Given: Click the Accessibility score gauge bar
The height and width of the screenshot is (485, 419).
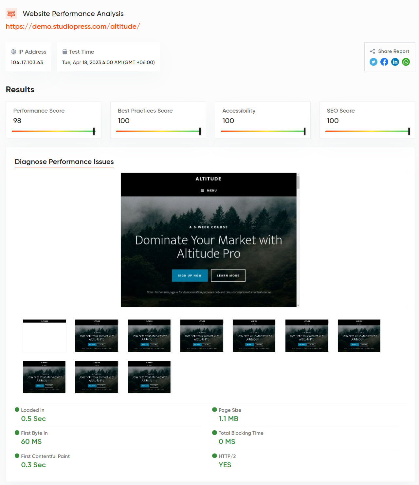Looking at the screenshot, I should (263, 131).
